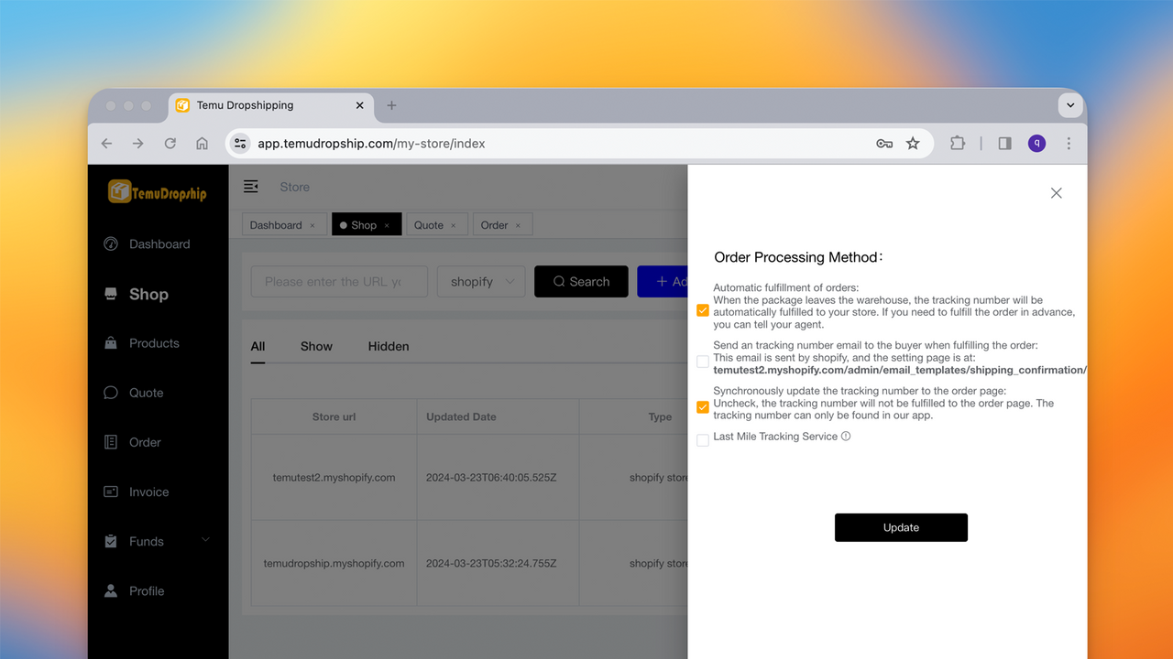Image resolution: width=1173 pixels, height=659 pixels.
Task: Go back with the browser back arrow
Action: 106,144
